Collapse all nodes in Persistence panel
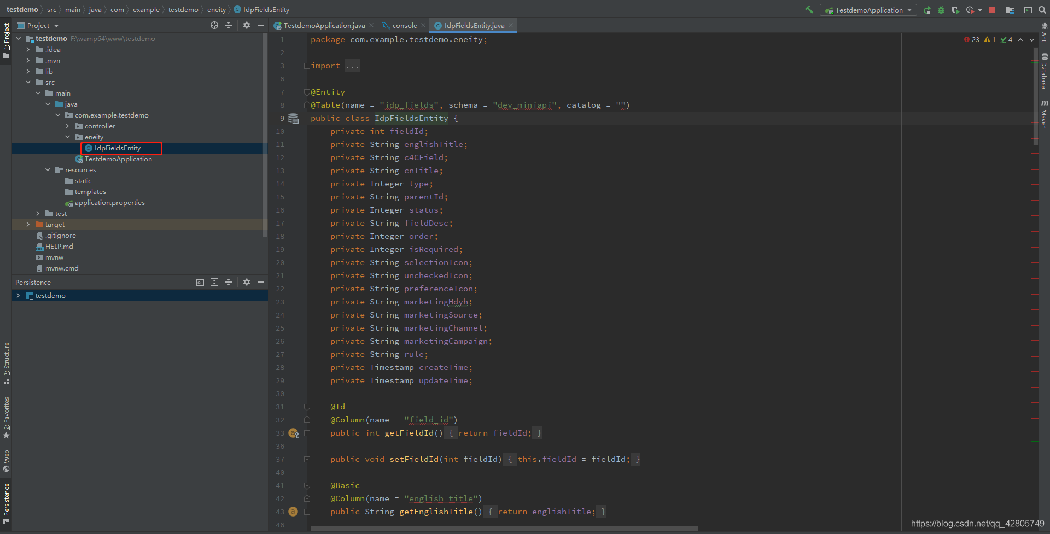Screen dimensions: 1050x534 click(229, 282)
